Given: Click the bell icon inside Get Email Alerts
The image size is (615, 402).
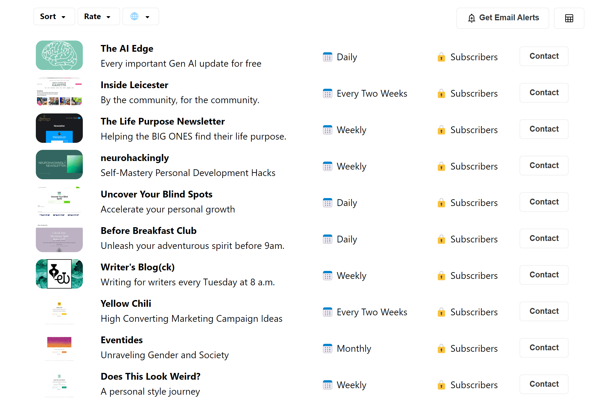Looking at the screenshot, I should click(x=471, y=18).
